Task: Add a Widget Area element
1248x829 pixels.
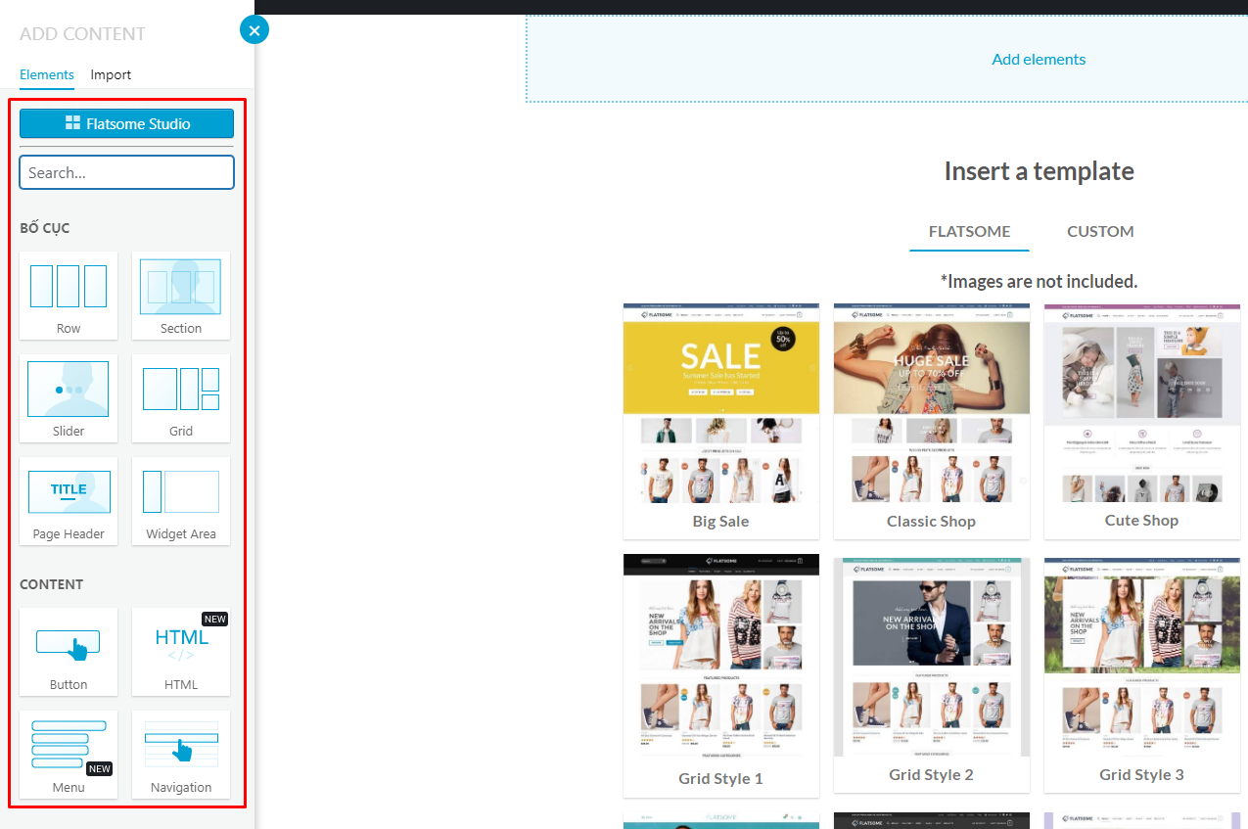Action: pos(181,500)
